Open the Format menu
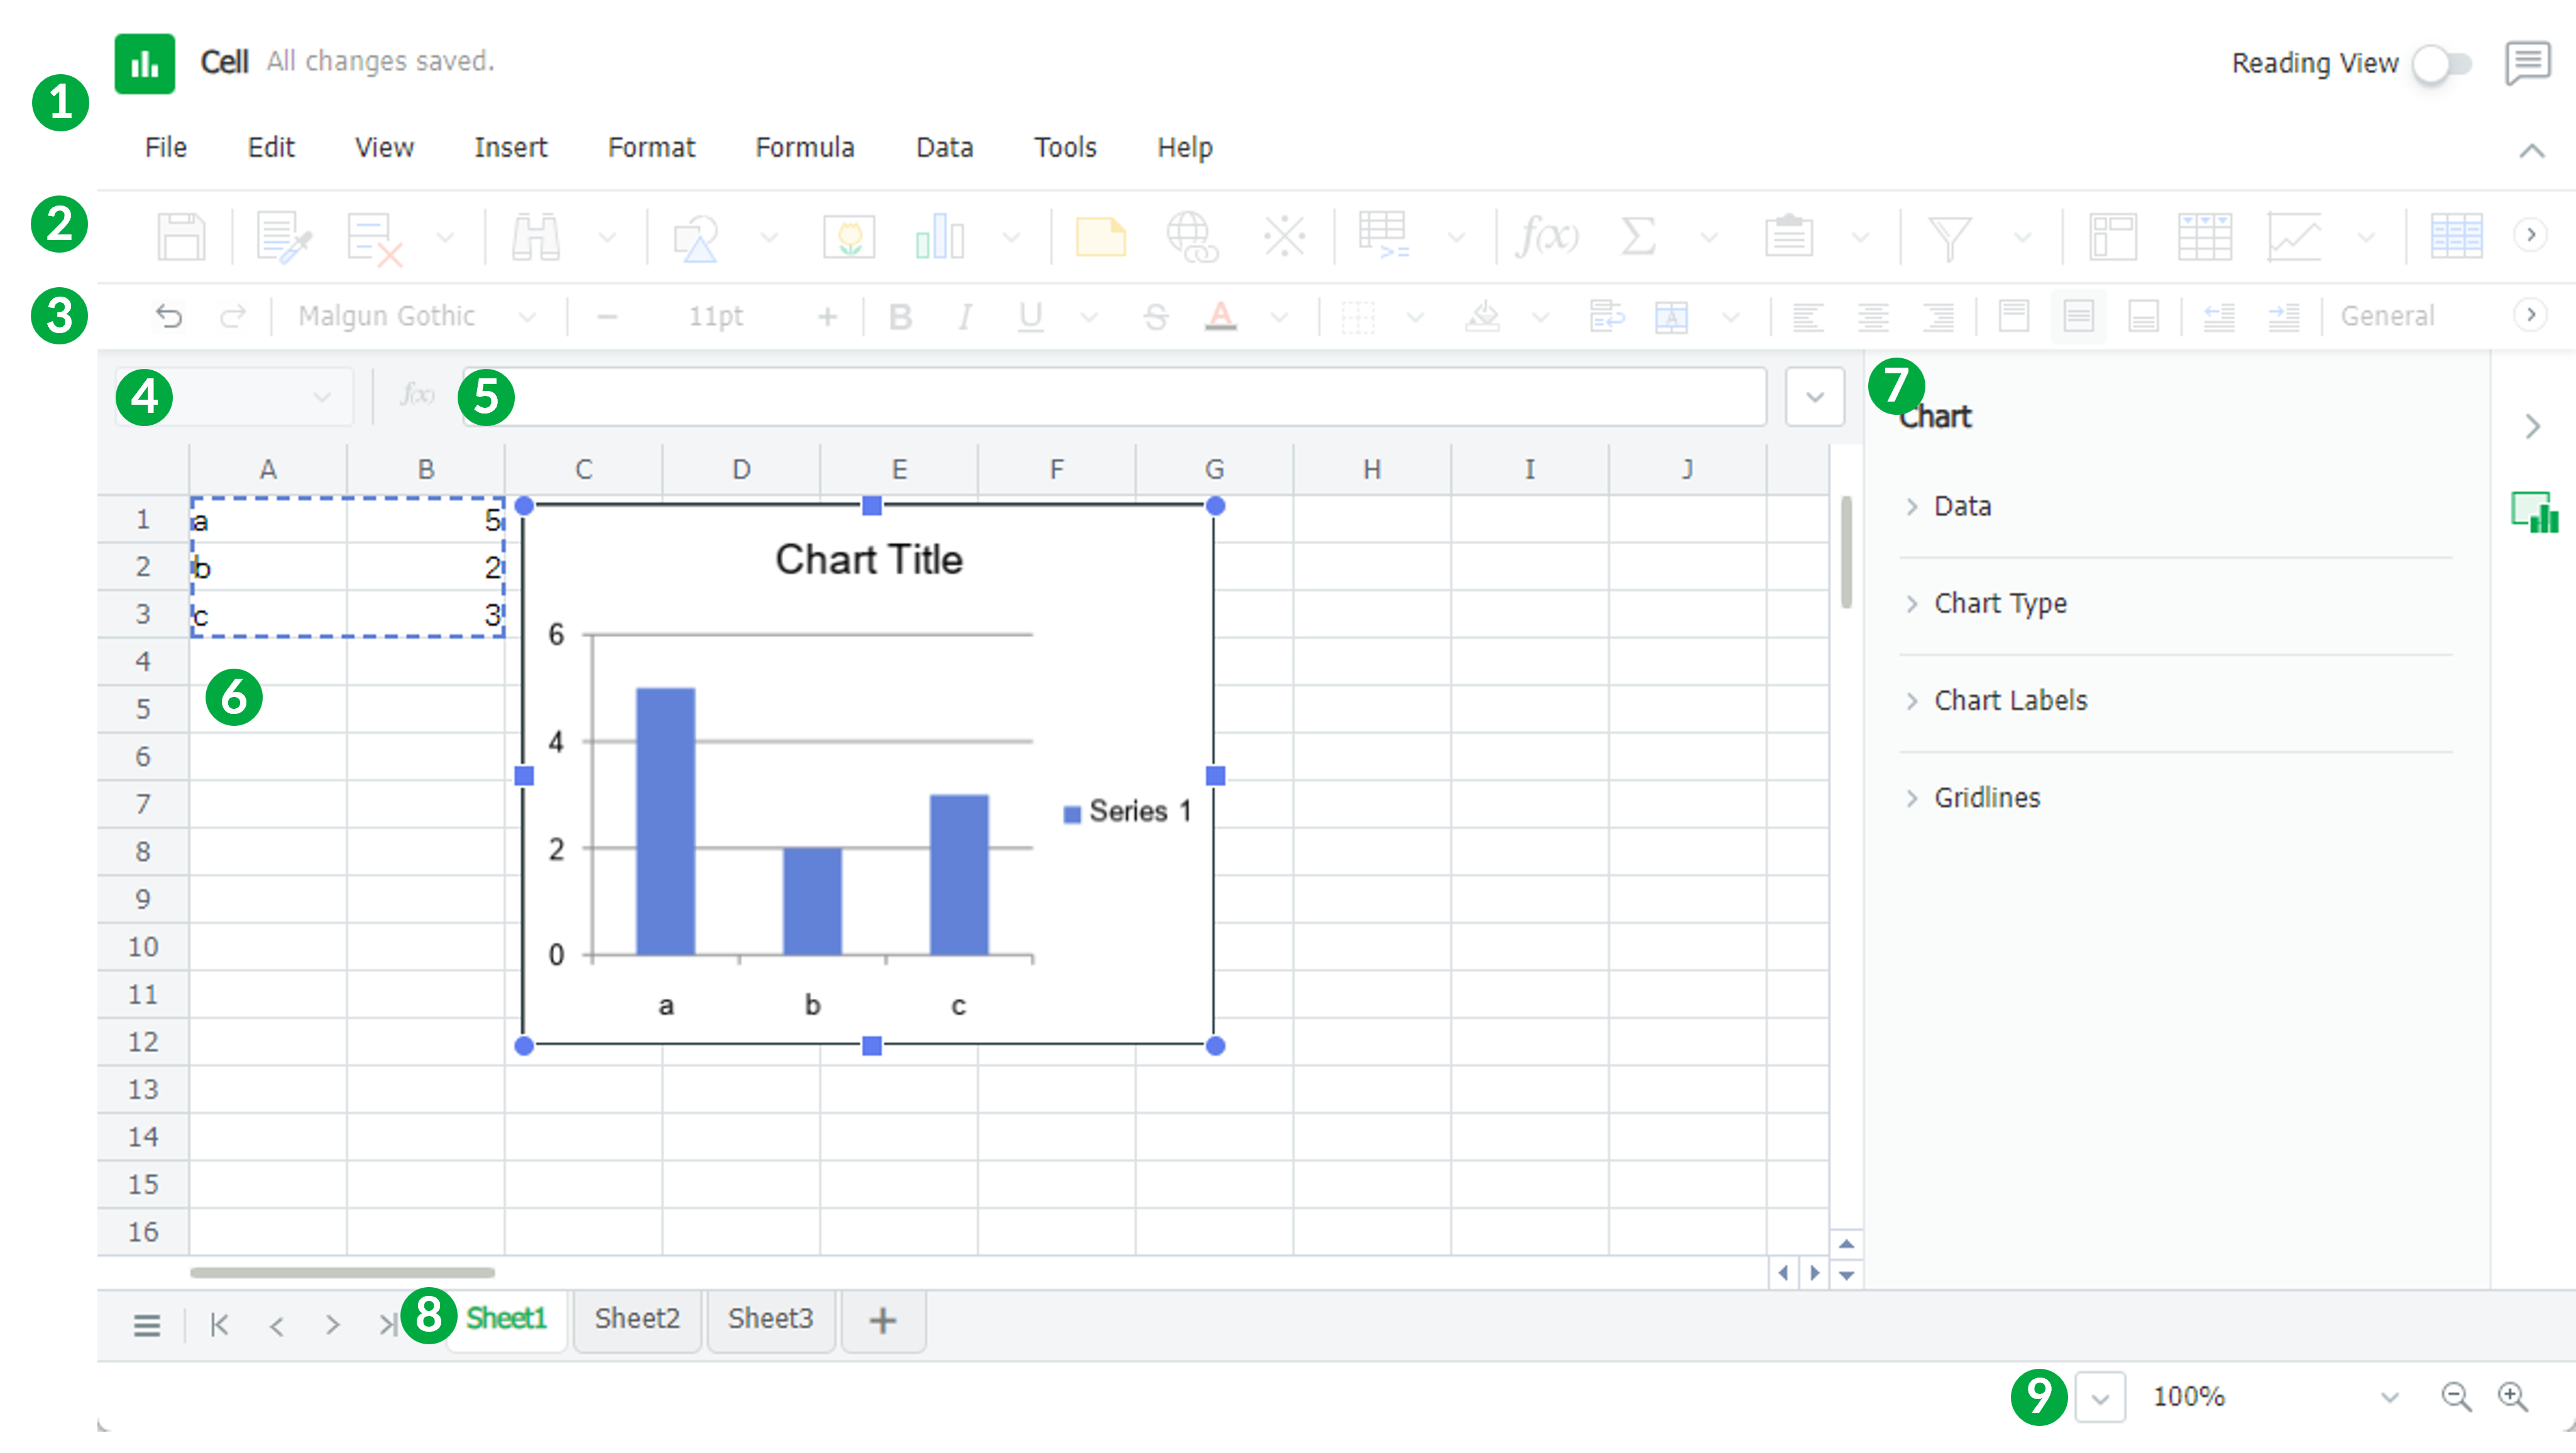 (x=651, y=147)
